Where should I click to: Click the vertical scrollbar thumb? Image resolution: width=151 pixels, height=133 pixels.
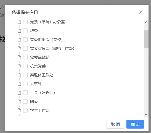(x=146, y=39)
